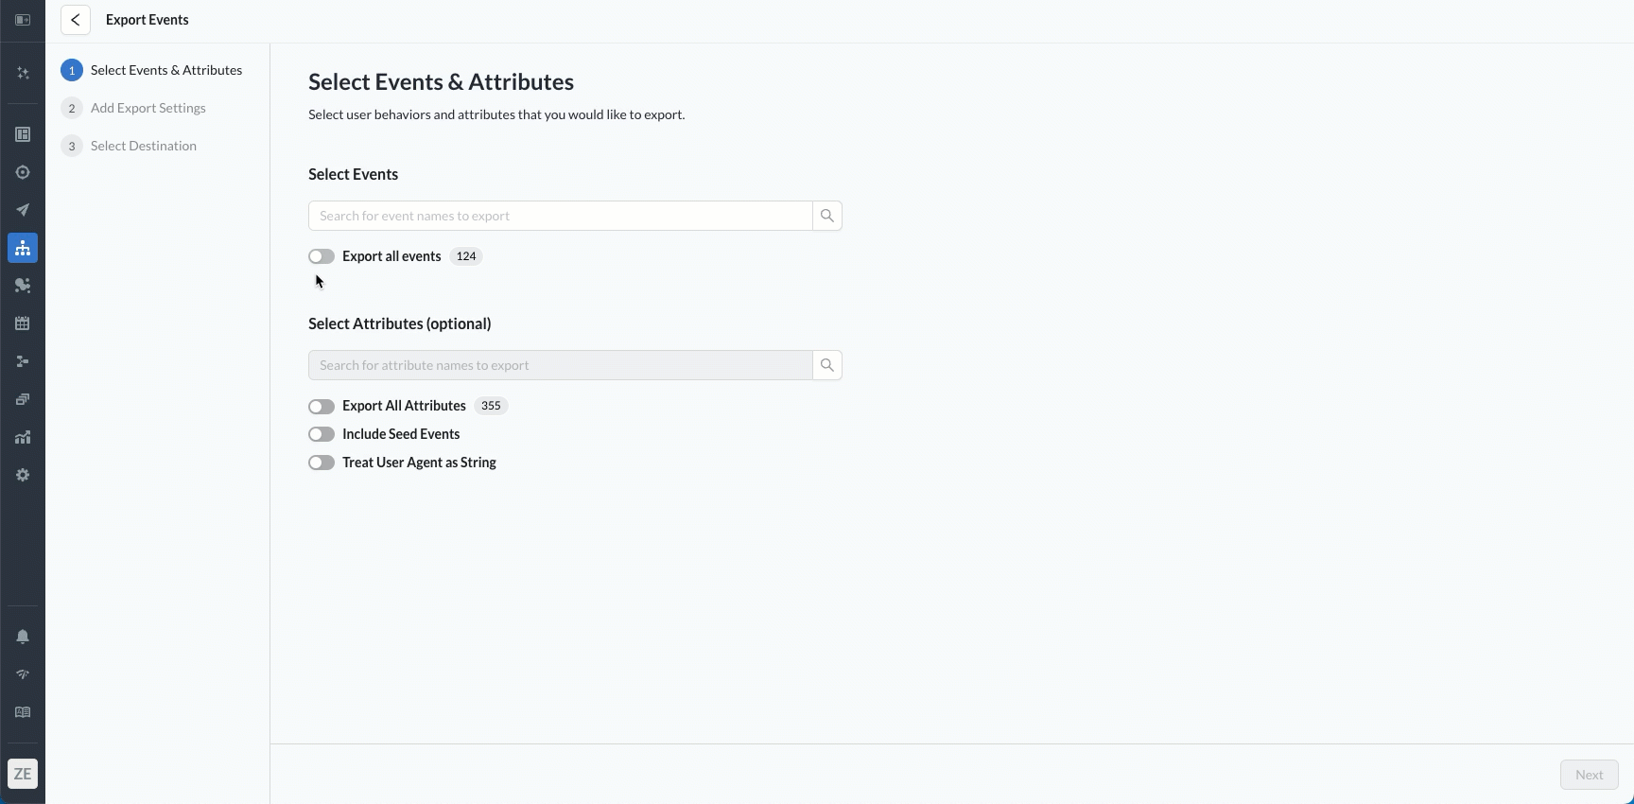Focus the event names search field
This screenshot has width=1634, height=804.
[x=560, y=216]
